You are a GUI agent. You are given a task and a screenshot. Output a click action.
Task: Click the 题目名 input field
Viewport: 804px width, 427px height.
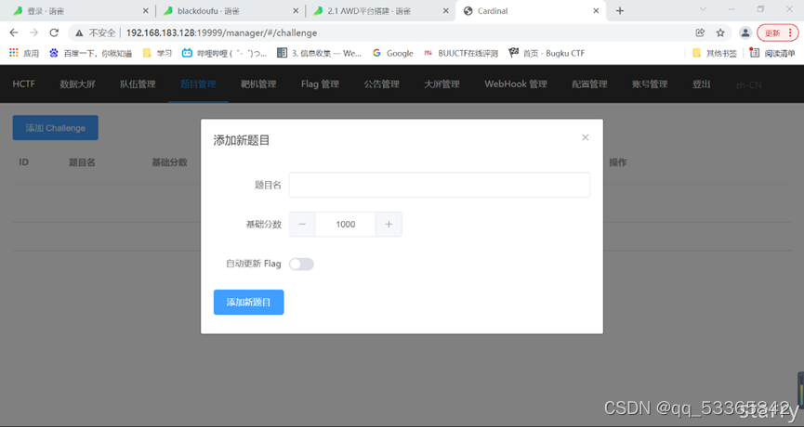440,185
